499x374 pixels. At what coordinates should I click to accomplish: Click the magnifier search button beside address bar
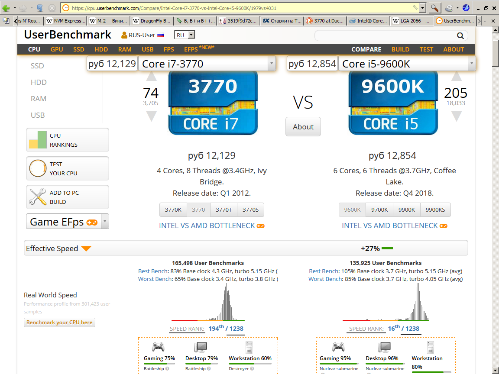tap(434, 8)
